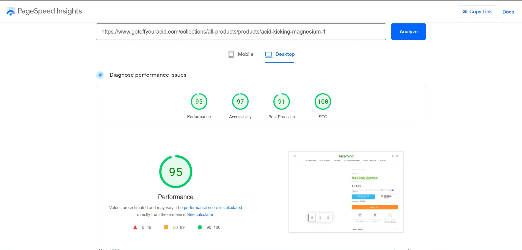Click the link chain icon in Copy Link
The width and height of the screenshot is (522, 250).
click(465, 12)
